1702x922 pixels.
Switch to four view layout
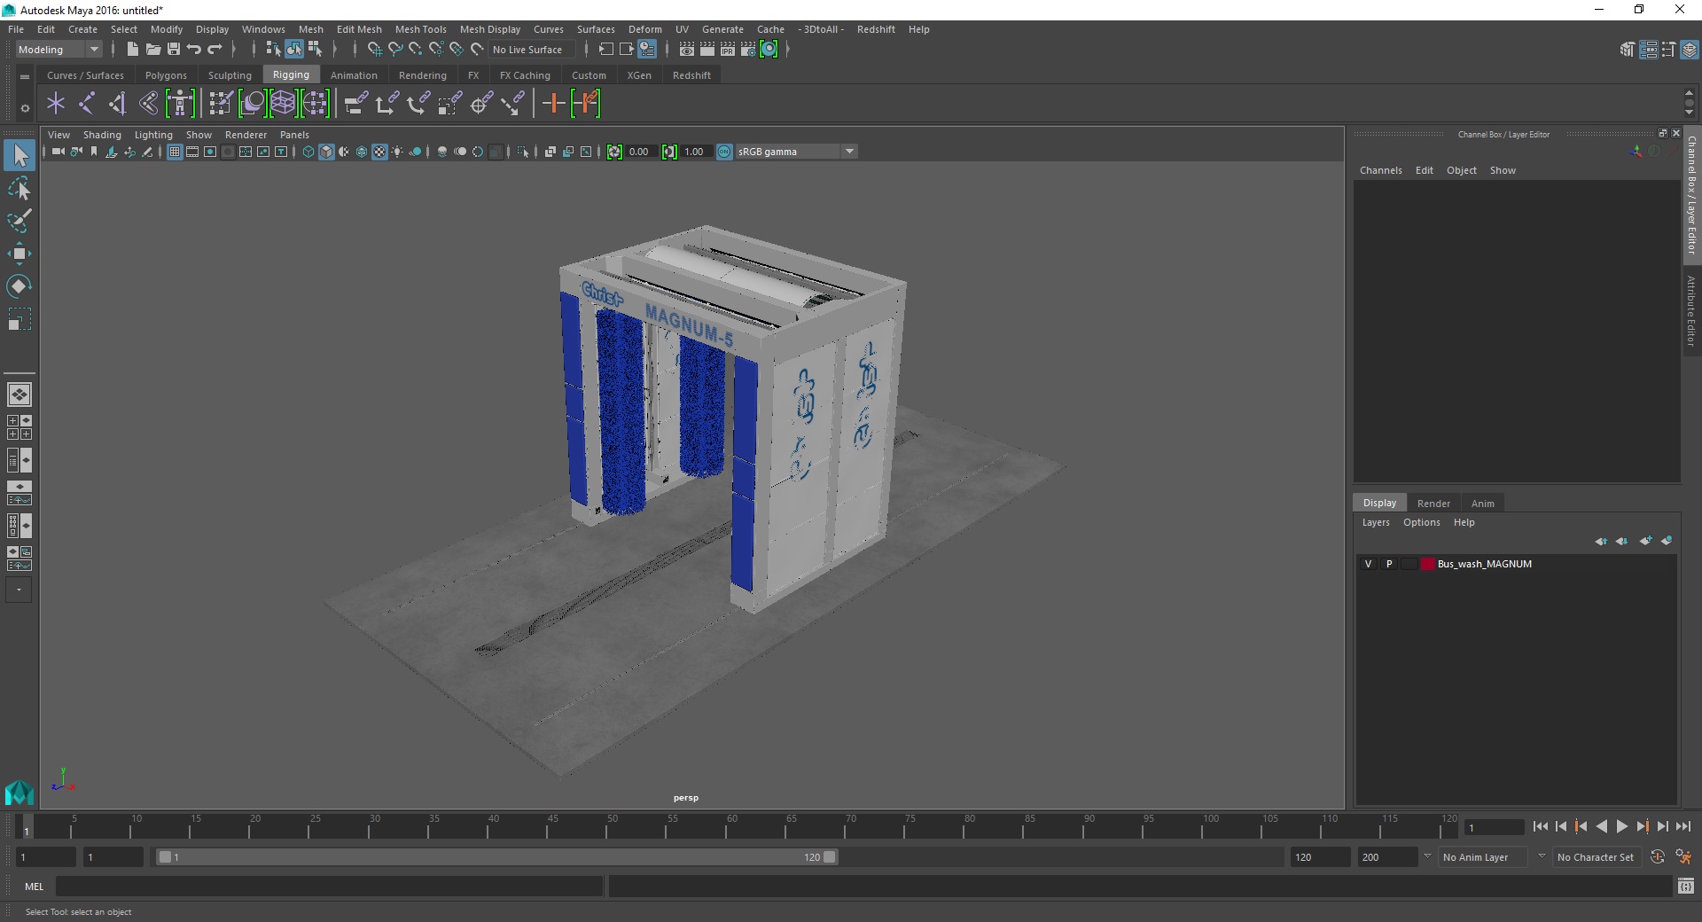tap(19, 427)
